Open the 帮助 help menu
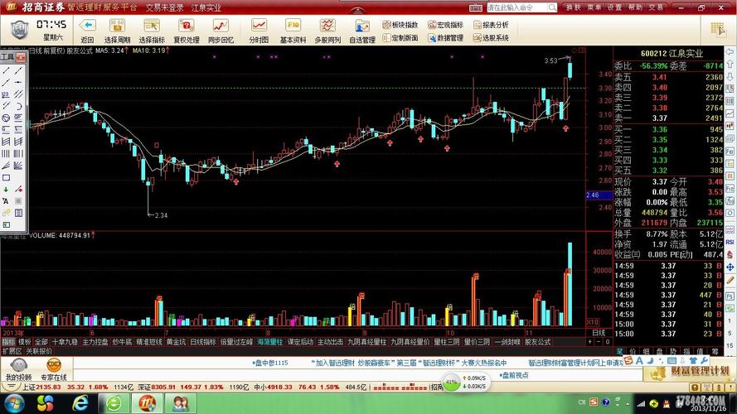 [635, 7]
